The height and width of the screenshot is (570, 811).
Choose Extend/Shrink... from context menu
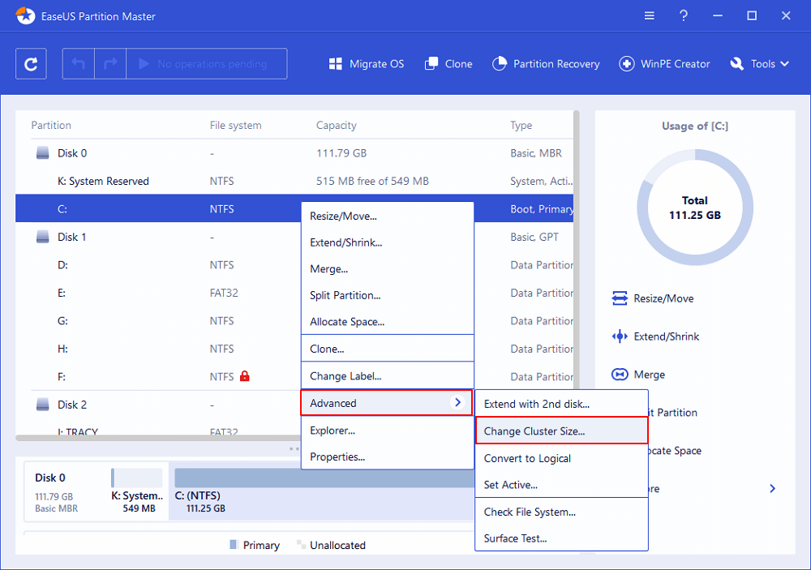tap(388, 242)
